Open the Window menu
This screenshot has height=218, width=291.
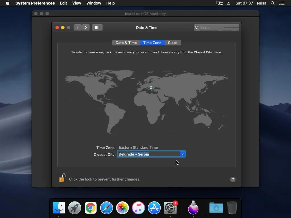click(x=94, y=3)
